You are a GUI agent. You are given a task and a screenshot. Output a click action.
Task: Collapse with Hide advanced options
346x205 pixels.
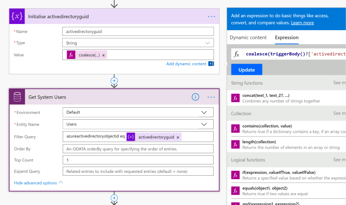(x=38, y=182)
